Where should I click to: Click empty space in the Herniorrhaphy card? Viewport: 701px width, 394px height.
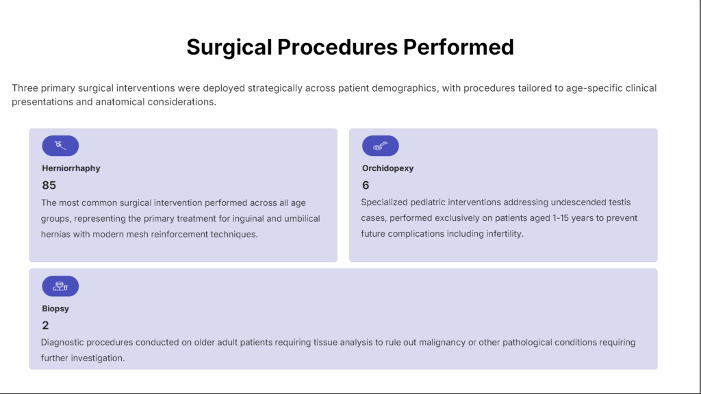pos(205,157)
